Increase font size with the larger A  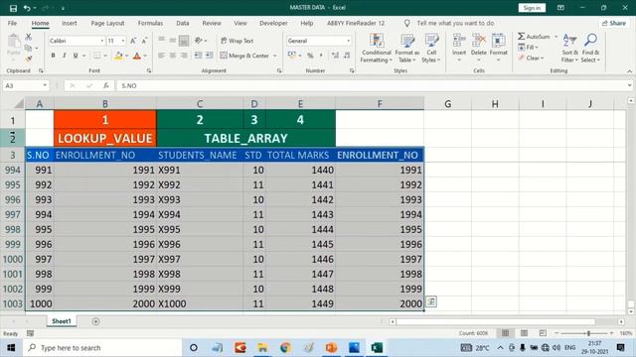(x=133, y=41)
